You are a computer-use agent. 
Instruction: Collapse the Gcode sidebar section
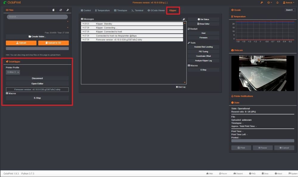point(236,10)
